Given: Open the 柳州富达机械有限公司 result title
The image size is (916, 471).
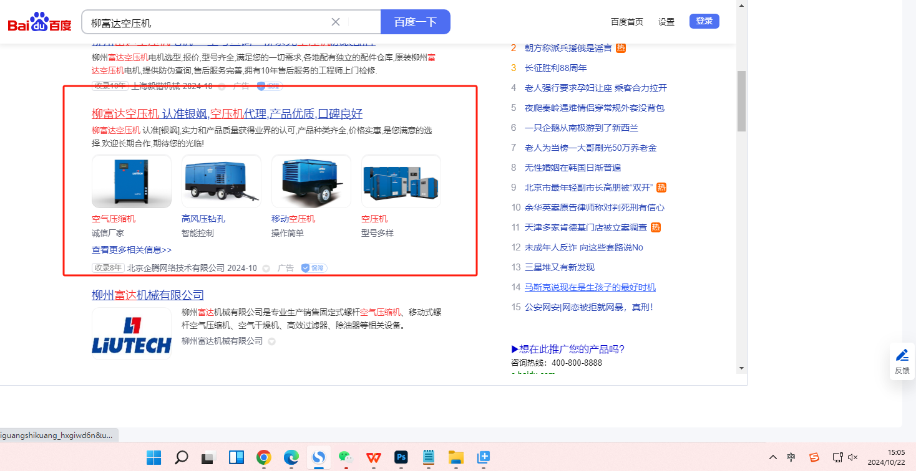Looking at the screenshot, I should coord(148,295).
